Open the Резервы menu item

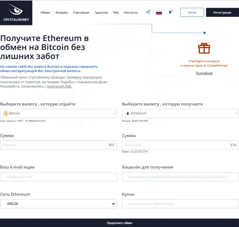(62, 13)
